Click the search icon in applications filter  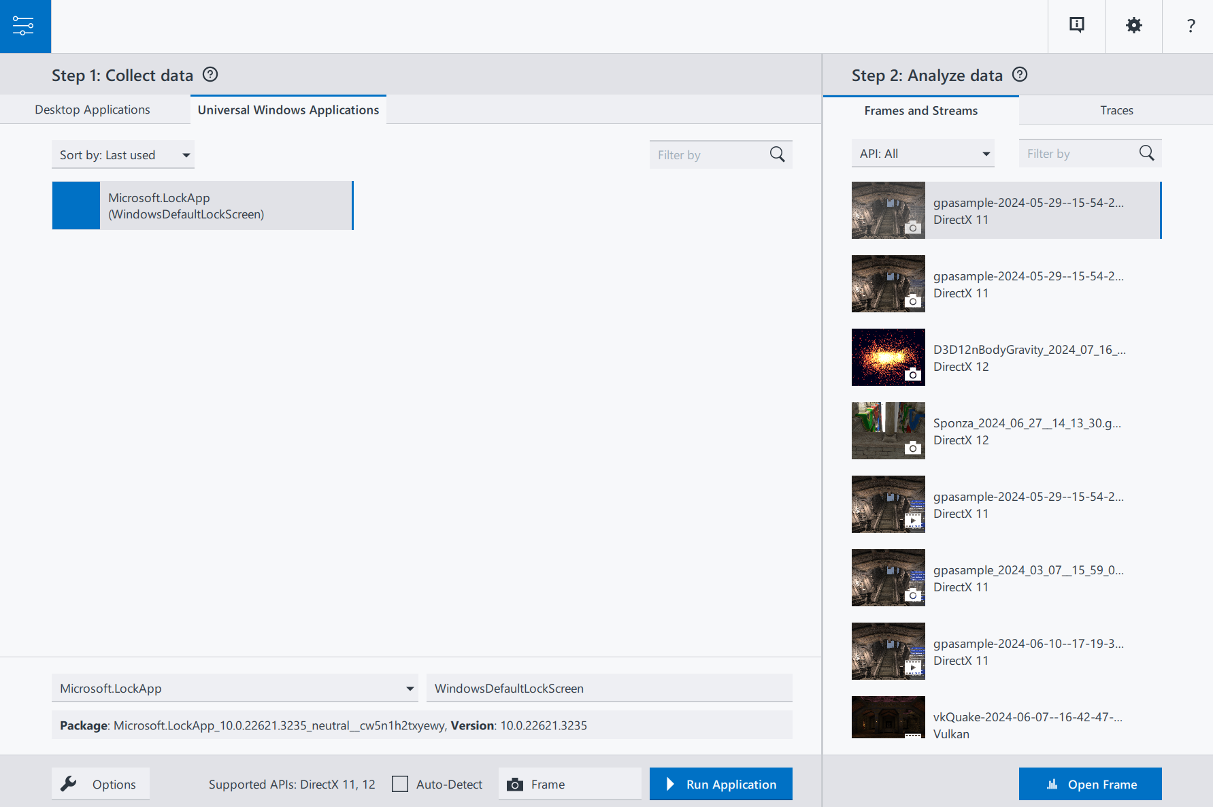pyautogui.click(x=777, y=154)
